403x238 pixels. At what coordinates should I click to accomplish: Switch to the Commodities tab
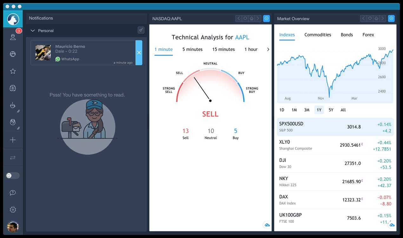tap(318, 35)
